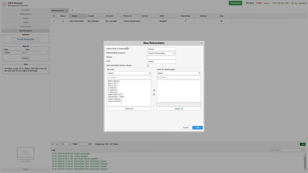Viewport: 308px width, 173px height.
Task: Select Retranslators in the left navigation
Action: tap(26, 31)
